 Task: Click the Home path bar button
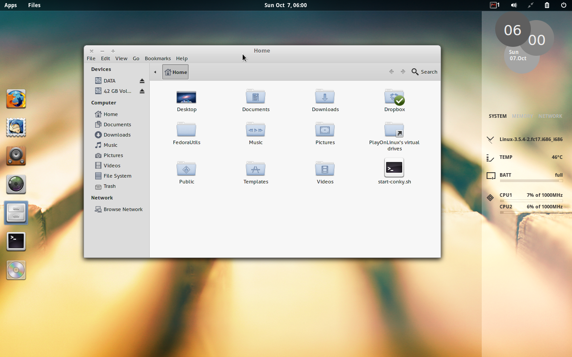(x=176, y=72)
